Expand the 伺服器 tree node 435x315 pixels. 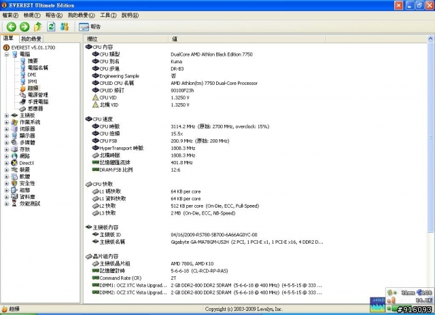click(x=7, y=129)
